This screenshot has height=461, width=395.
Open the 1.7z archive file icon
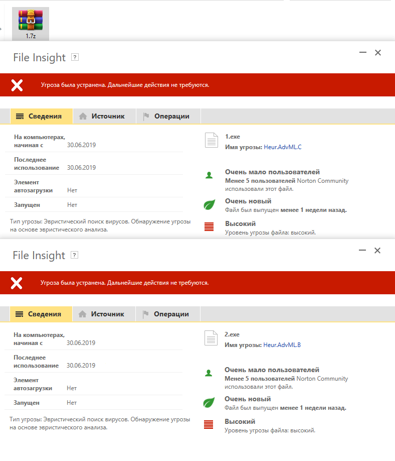pos(31,24)
